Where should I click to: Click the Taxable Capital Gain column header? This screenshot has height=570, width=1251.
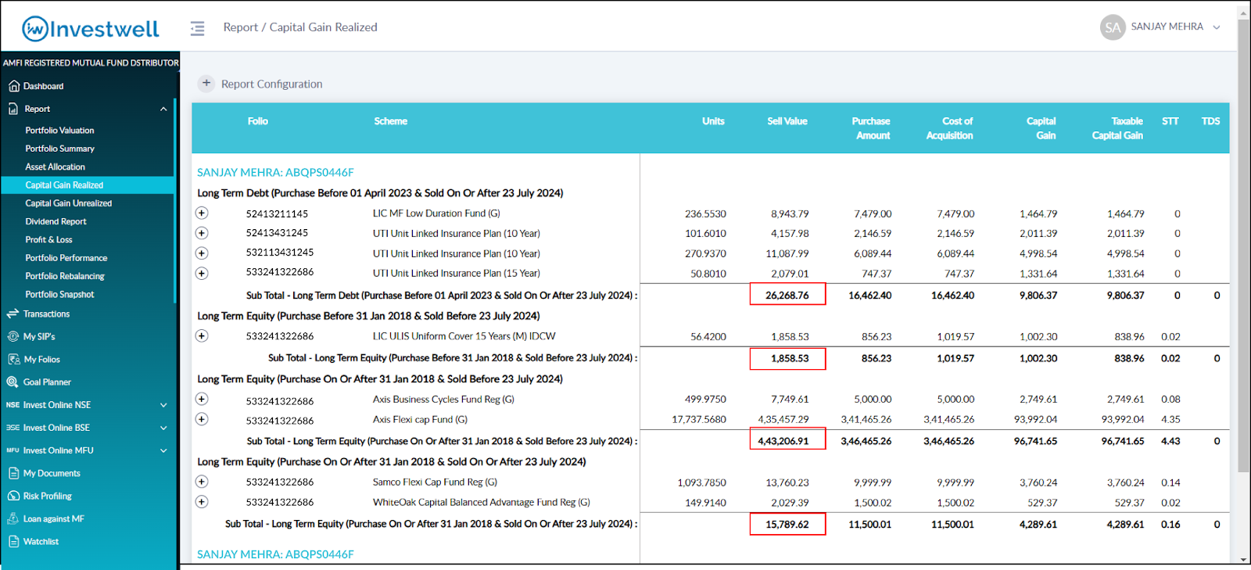click(1117, 128)
